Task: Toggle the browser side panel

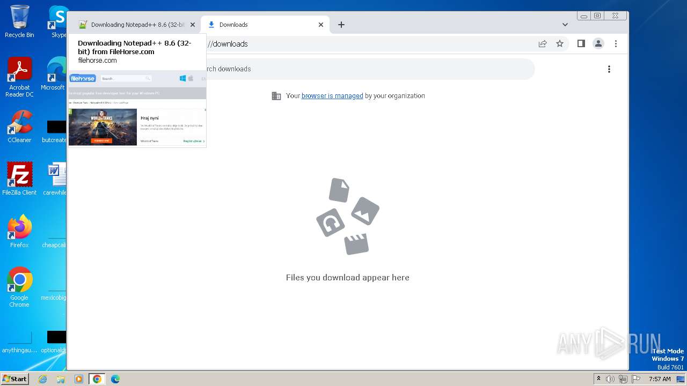Action: click(581, 44)
